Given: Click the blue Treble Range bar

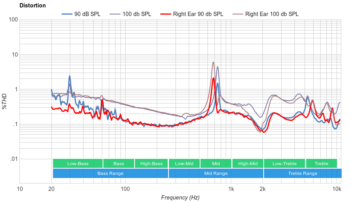Looking at the screenshot, I should pyautogui.click(x=302, y=173).
